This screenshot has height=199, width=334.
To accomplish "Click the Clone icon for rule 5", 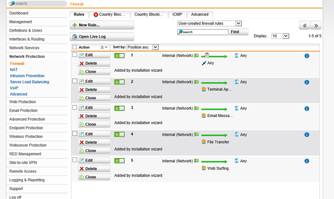I will coord(81,177).
